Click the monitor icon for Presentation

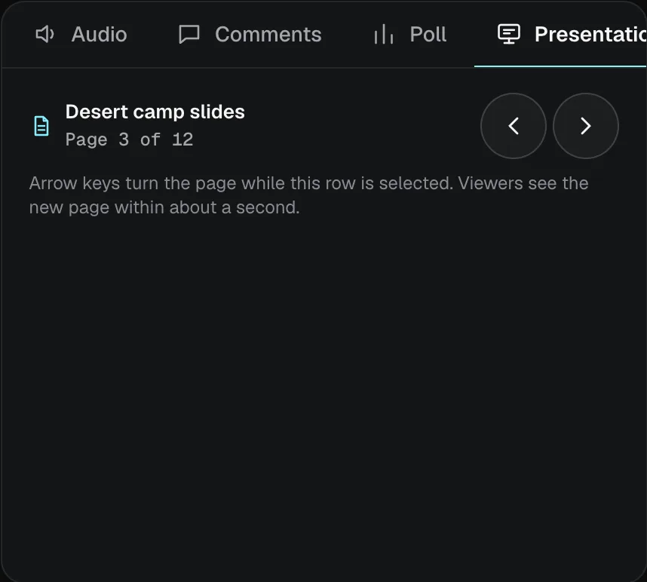pyautogui.click(x=509, y=34)
